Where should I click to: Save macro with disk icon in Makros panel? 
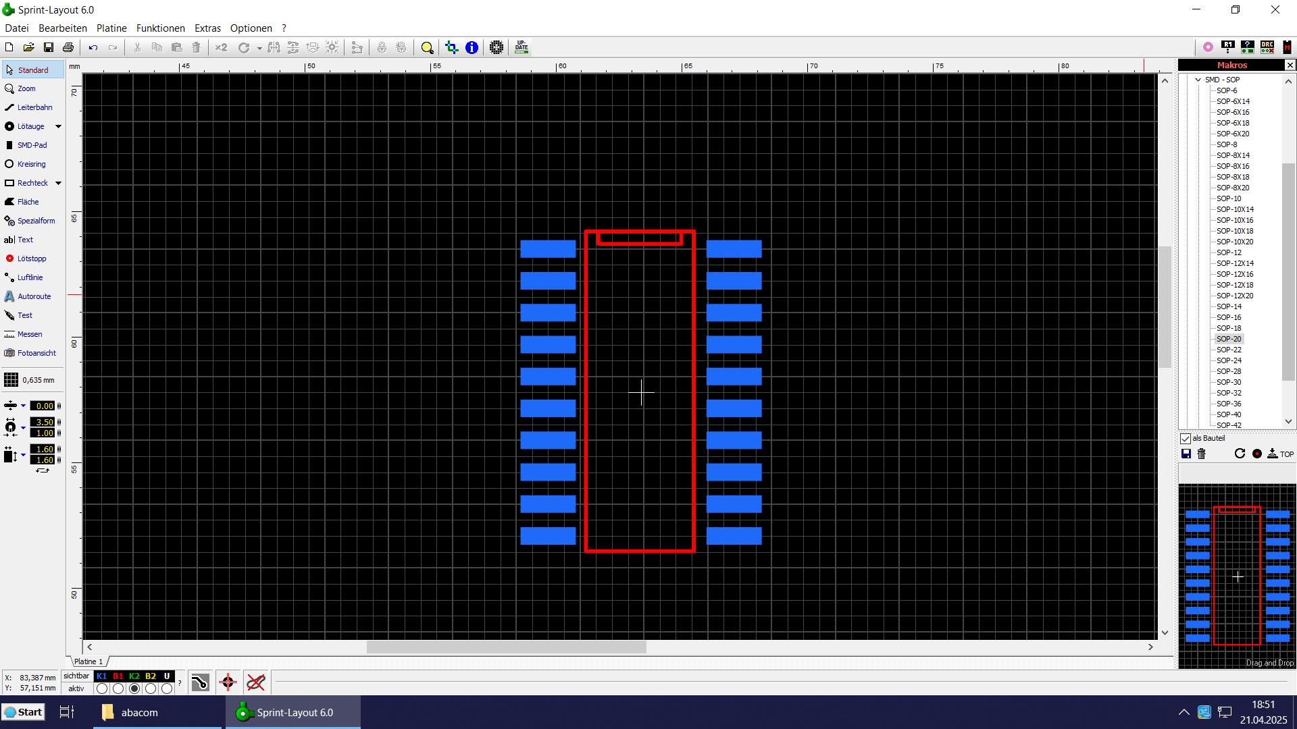coord(1186,454)
